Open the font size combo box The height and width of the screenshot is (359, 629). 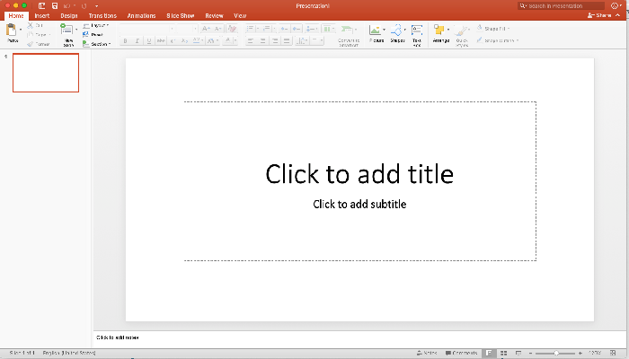click(x=187, y=29)
